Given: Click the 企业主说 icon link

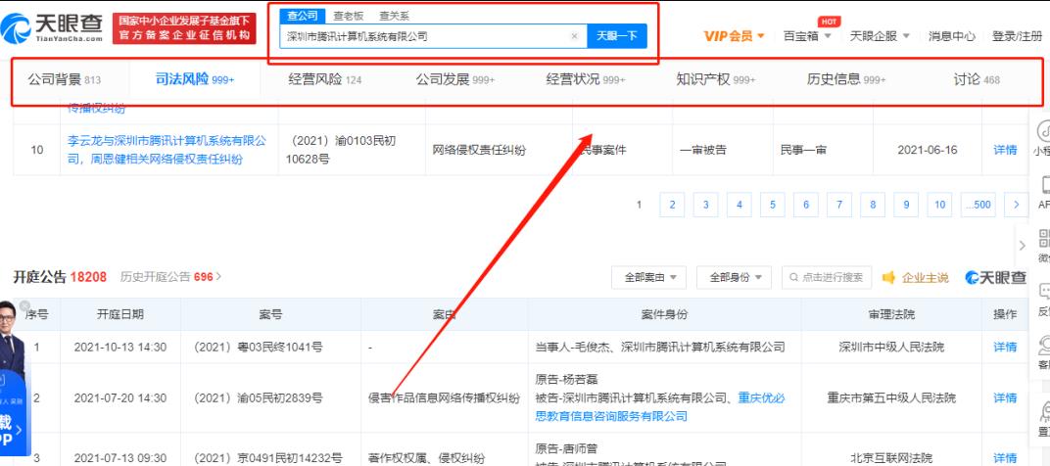Looking at the screenshot, I should coord(916,277).
